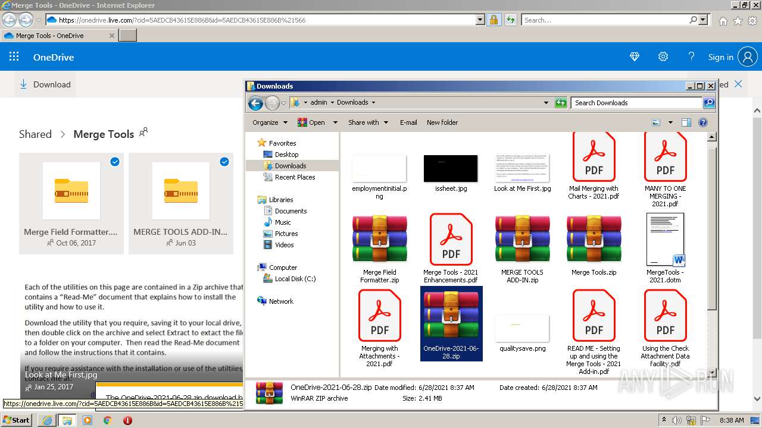The width and height of the screenshot is (762, 428).
Task: Click the Sign in account avatar icon
Action: (748, 57)
